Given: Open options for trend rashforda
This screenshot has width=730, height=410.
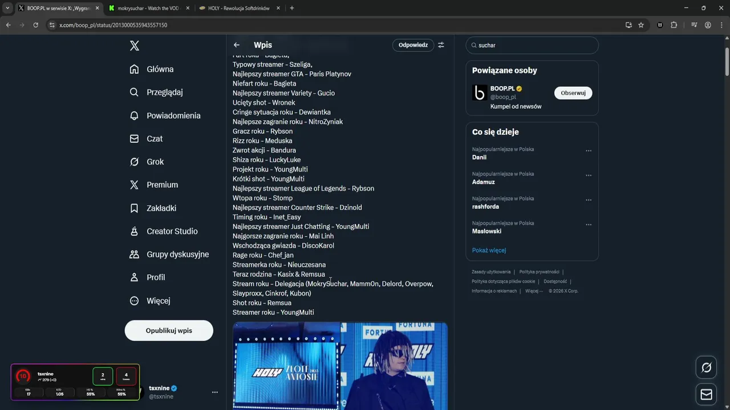Looking at the screenshot, I should (x=589, y=200).
